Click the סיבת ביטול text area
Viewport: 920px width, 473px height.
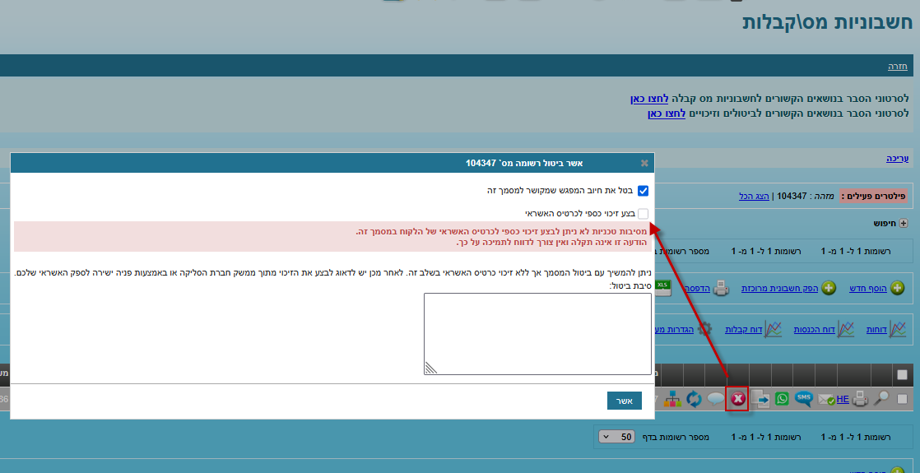point(537,334)
